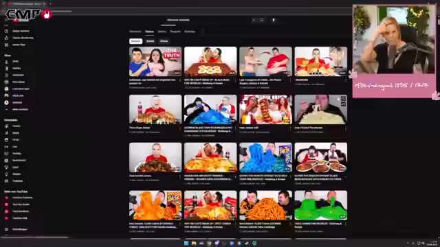This screenshot has height=247, width=440.
Task: Open File Explorer from the taskbar
Action: tap(194, 243)
